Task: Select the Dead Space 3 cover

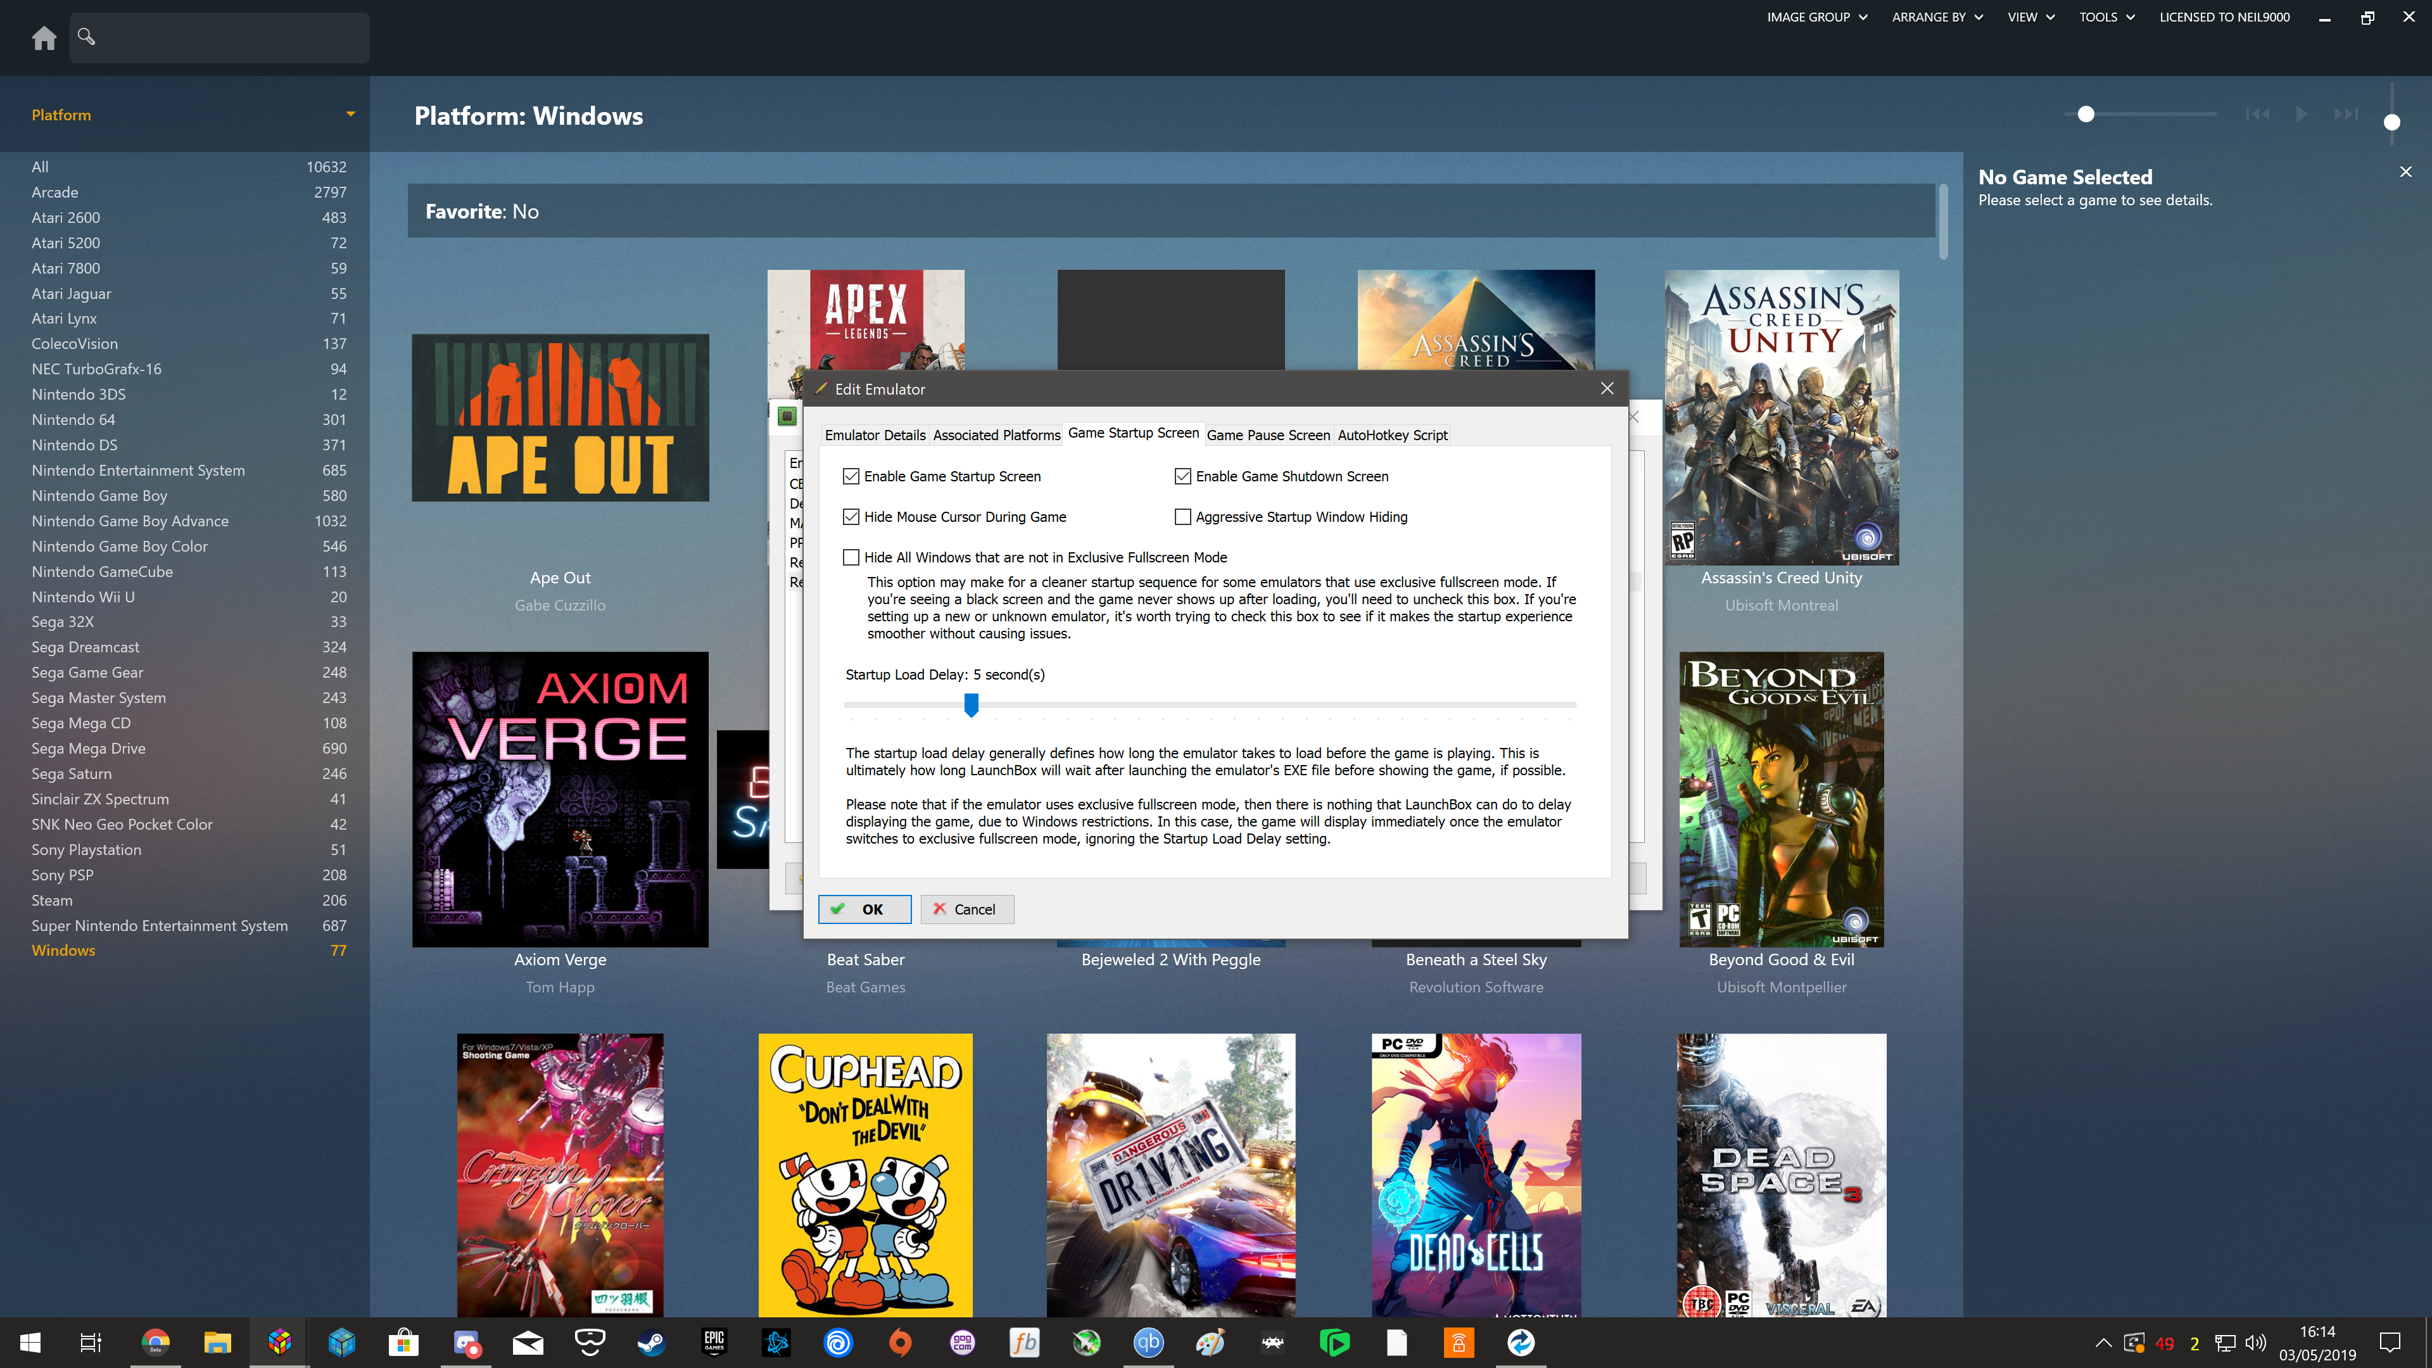Action: tap(1782, 1175)
